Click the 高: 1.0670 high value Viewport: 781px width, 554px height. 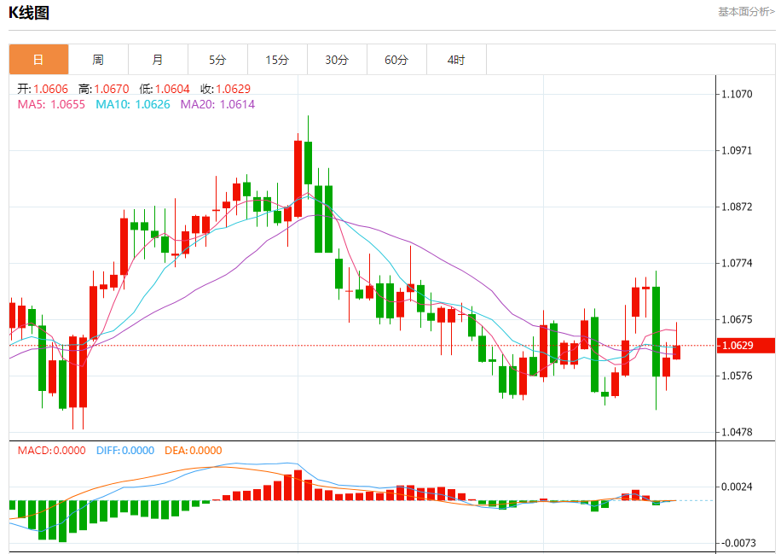[104, 89]
